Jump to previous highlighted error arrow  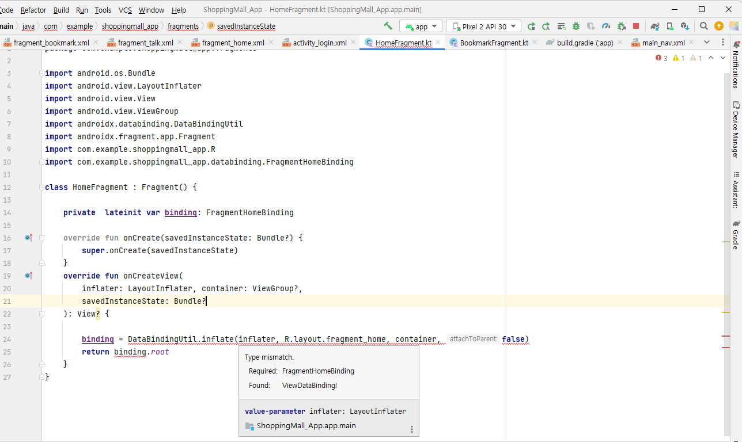click(711, 58)
